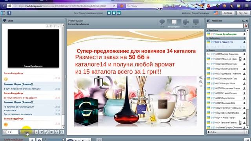
Task: Click the phone icon beside 6000П Мищенко
Action: click(x=240, y=59)
